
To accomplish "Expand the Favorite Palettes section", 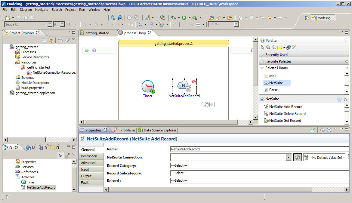I will point(278,61).
